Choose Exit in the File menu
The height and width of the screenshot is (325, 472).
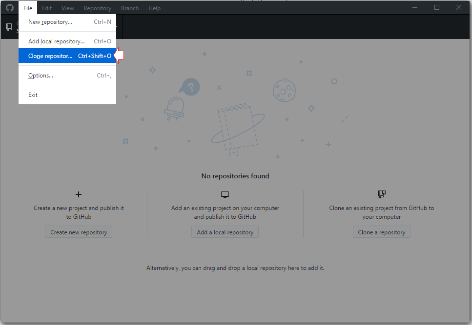click(x=67, y=95)
